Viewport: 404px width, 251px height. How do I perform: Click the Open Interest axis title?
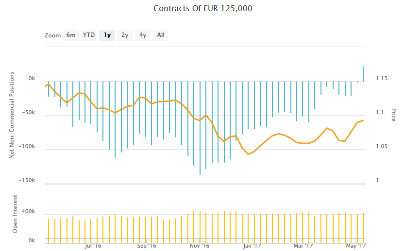coord(15,214)
